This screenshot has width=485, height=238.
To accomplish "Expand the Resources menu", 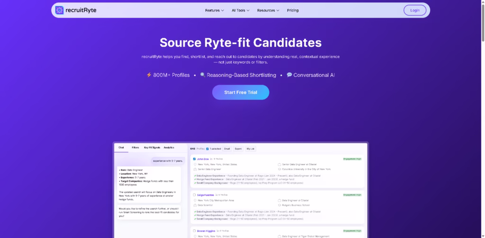I will 268,10.
